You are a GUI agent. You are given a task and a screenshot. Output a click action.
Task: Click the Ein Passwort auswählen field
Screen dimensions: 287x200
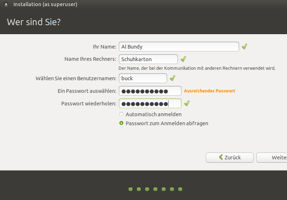150,91
